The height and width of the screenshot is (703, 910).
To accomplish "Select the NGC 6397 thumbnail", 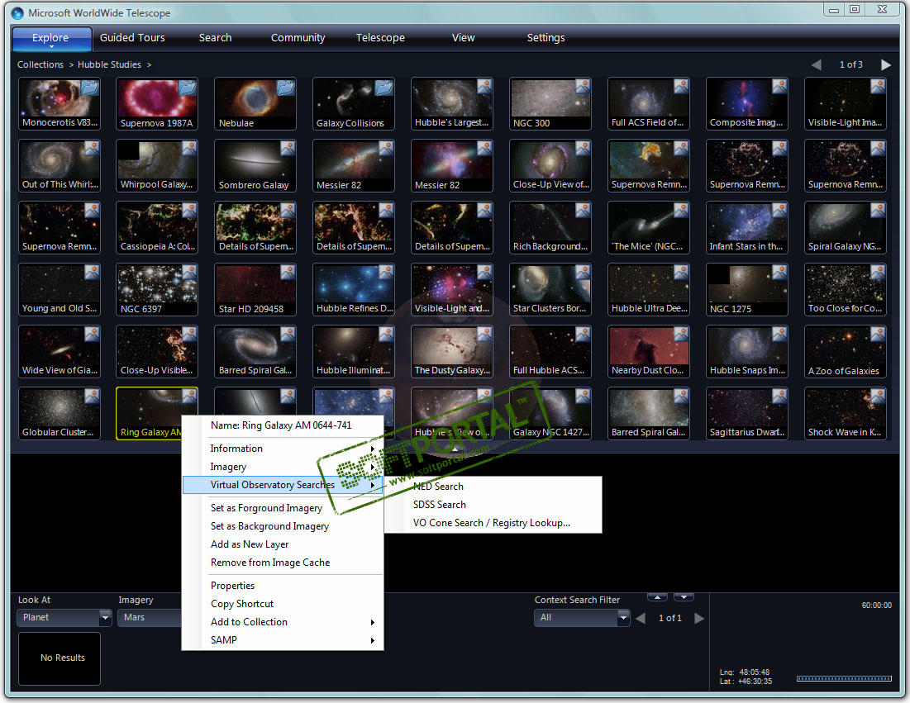I will coord(157,289).
